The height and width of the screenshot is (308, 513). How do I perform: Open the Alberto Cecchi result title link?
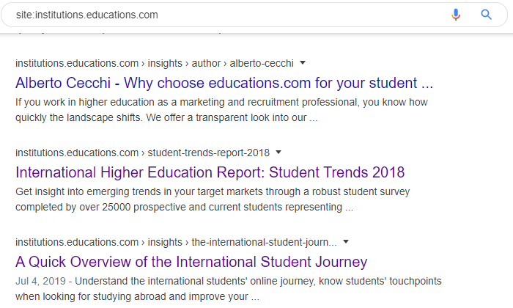224,82
